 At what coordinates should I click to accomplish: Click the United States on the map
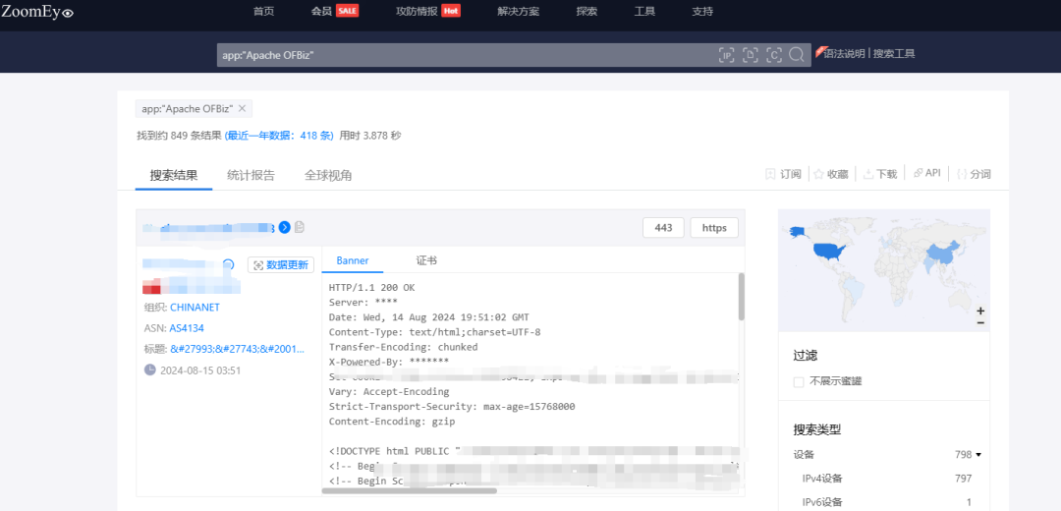point(831,252)
